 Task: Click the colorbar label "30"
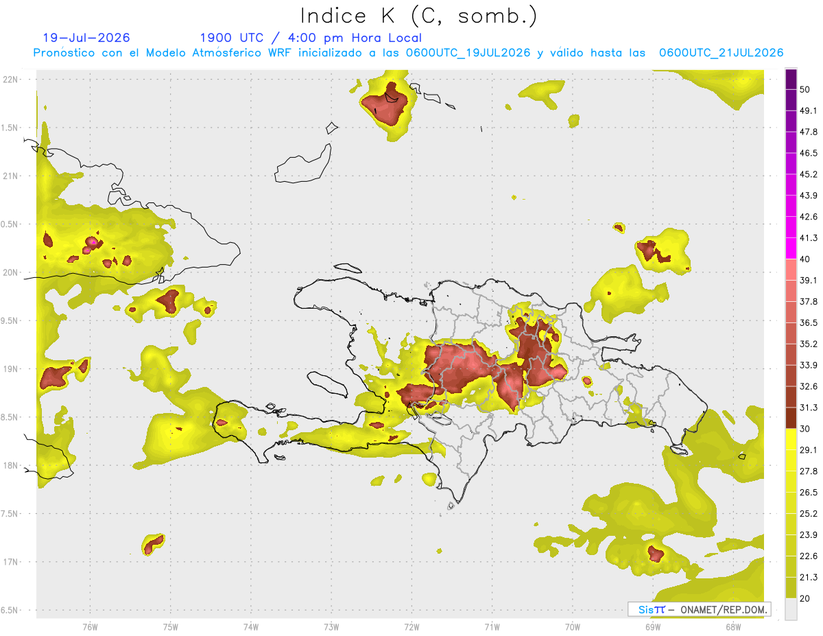tap(805, 429)
